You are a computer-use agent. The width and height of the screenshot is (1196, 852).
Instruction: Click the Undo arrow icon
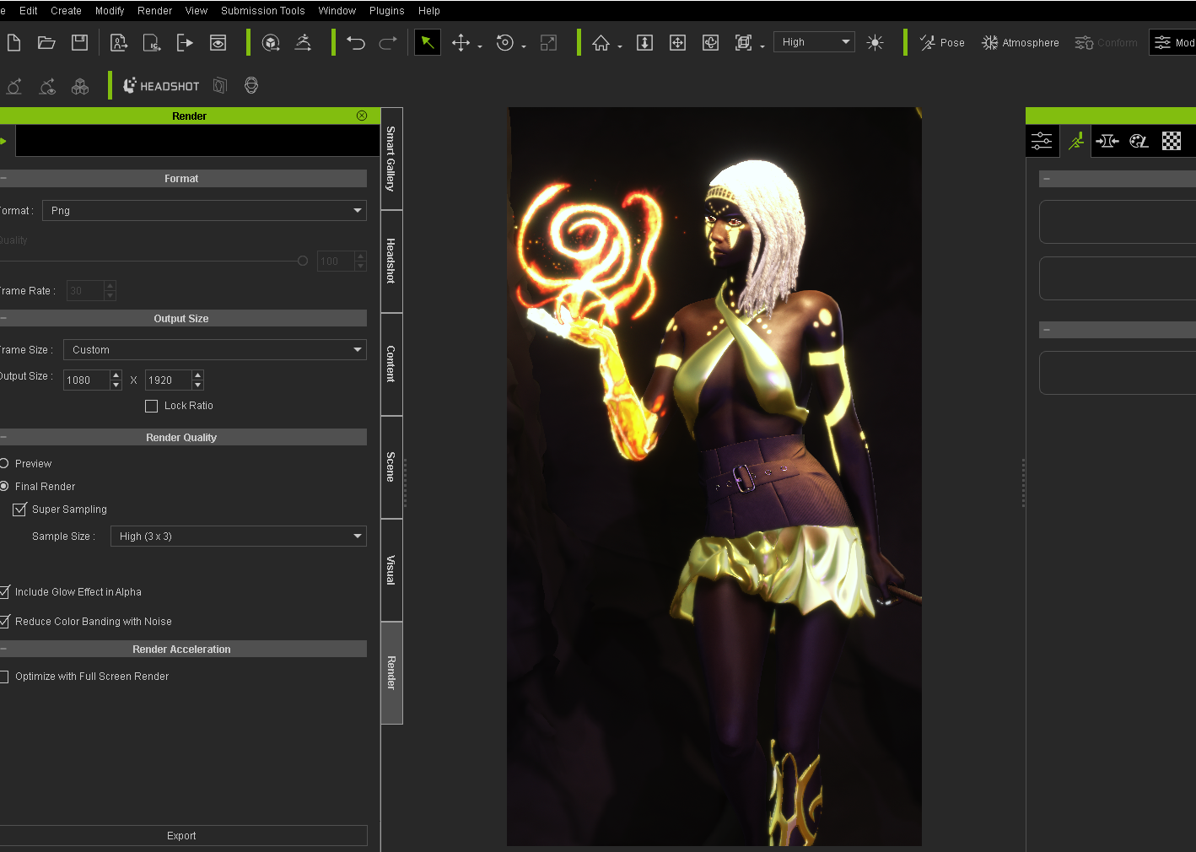[x=355, y=43]
